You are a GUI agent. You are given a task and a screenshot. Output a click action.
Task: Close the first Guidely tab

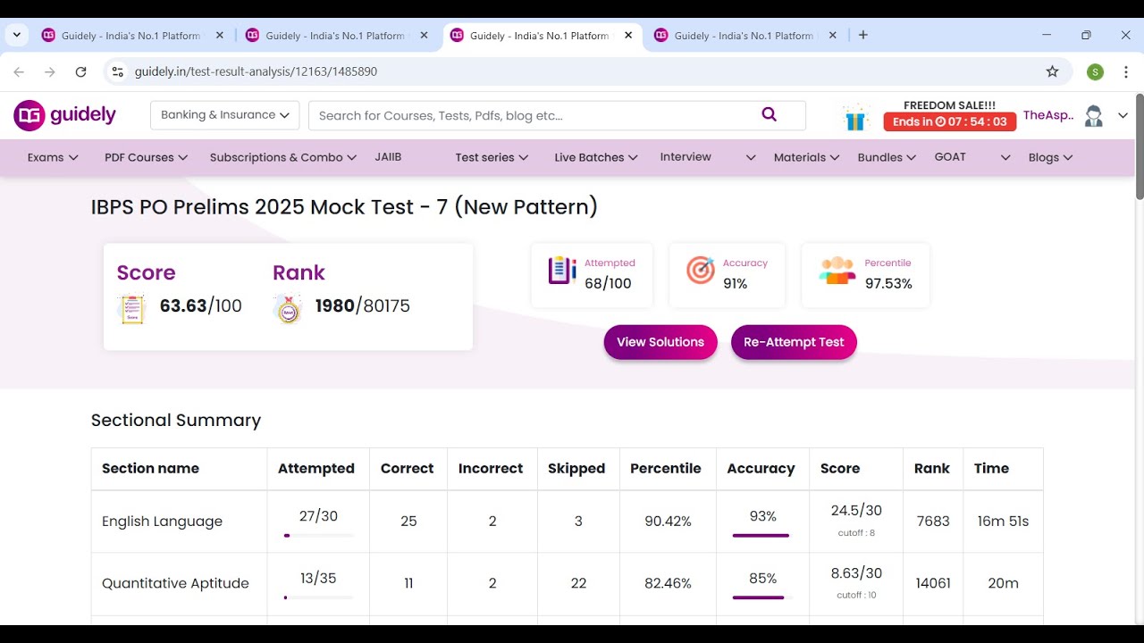[220, 36]
